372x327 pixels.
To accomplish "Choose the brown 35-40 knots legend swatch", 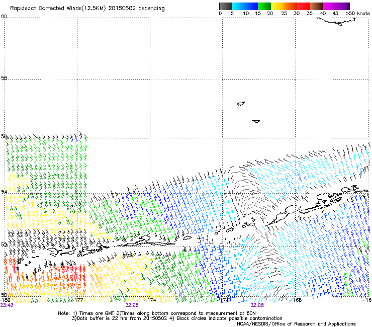I will tap(317, 6).
